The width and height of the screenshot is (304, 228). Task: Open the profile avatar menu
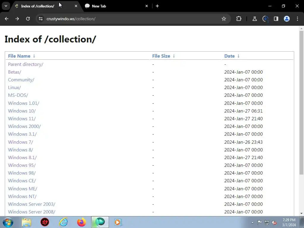pyautogui.click(x=287, y=19)
